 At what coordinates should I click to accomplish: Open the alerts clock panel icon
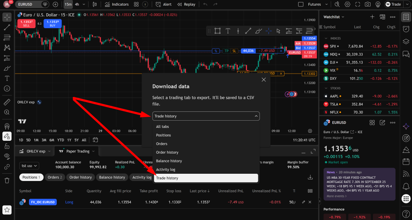pos(406,29)
